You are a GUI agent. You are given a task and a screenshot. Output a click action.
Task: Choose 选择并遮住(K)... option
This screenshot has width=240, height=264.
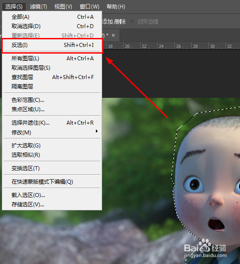click(52, 123)
